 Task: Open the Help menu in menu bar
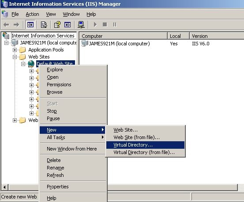[x=91, y=14]
